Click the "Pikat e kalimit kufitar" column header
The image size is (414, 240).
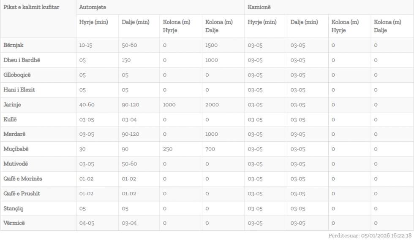click(31, 7)
